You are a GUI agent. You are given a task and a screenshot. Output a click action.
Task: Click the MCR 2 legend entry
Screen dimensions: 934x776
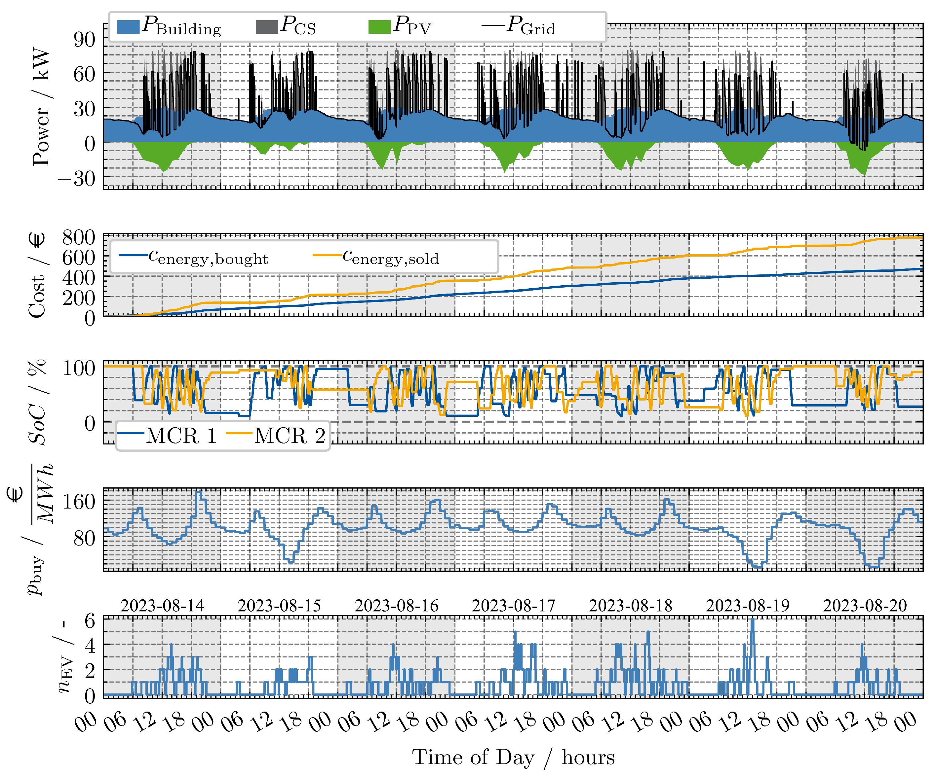(x=290, y=436)
